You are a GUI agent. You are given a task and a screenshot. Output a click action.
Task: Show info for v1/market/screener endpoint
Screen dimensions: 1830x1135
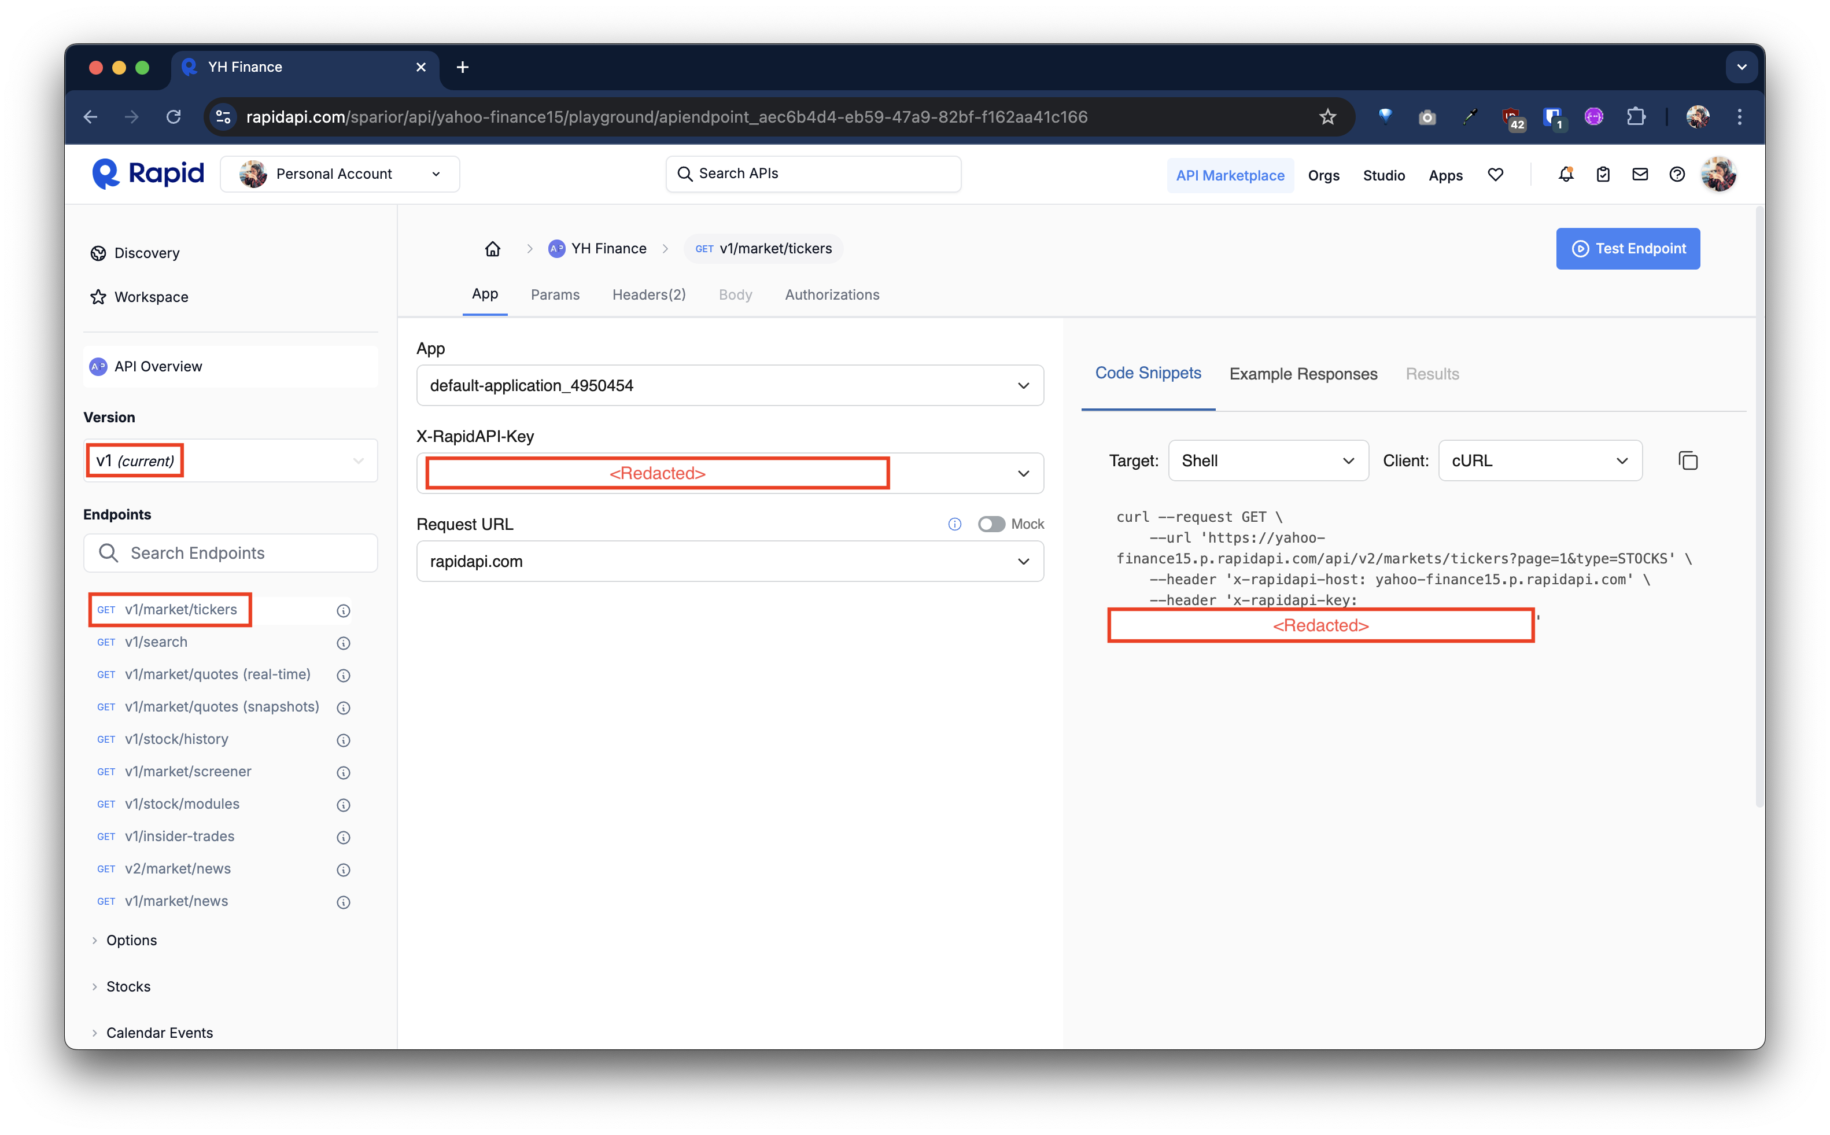point(343,772)
